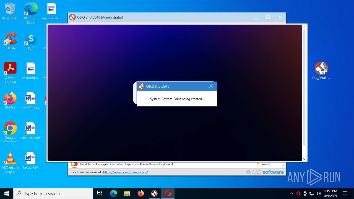Click the Opera icon in the system tray
This screenshot has height=199, width=354.
(298, 193)
